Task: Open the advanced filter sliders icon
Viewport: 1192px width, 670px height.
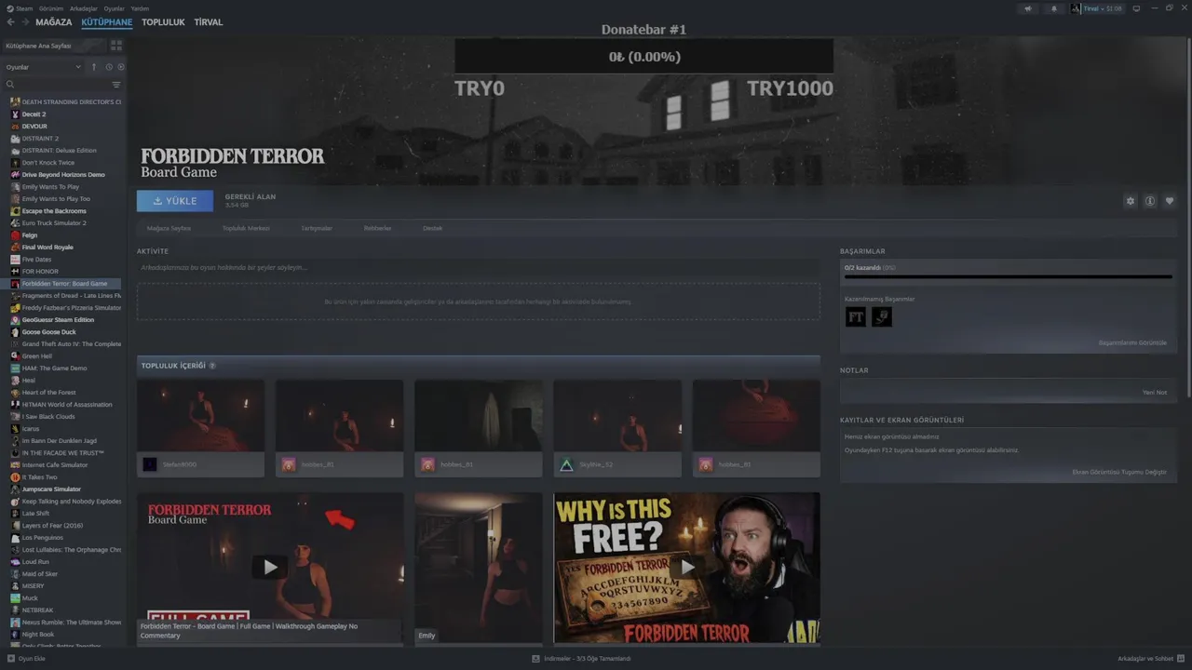Action: (116, 85)
